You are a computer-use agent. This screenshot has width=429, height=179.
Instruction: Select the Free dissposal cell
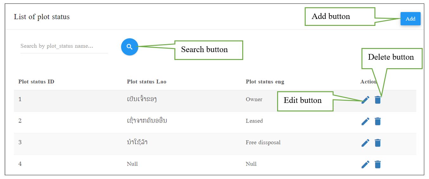(263, 142)
